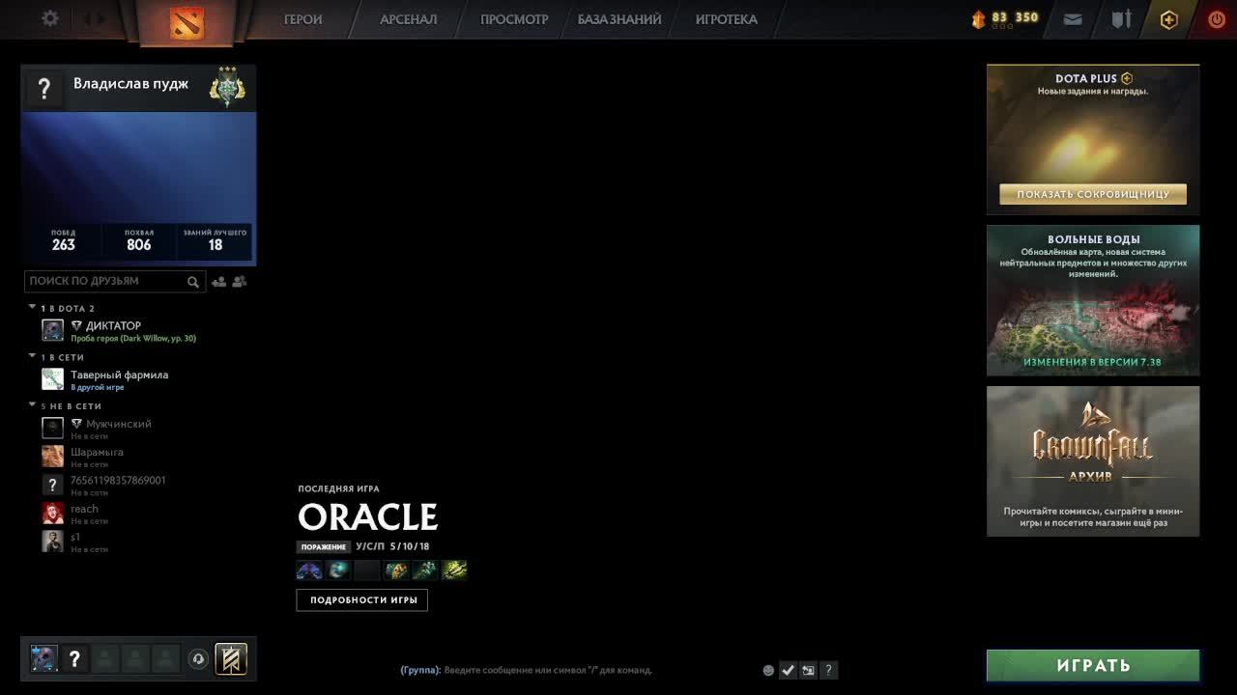Click the friends group icon beside search
1237x695 pixels.
tap(240, 282)
